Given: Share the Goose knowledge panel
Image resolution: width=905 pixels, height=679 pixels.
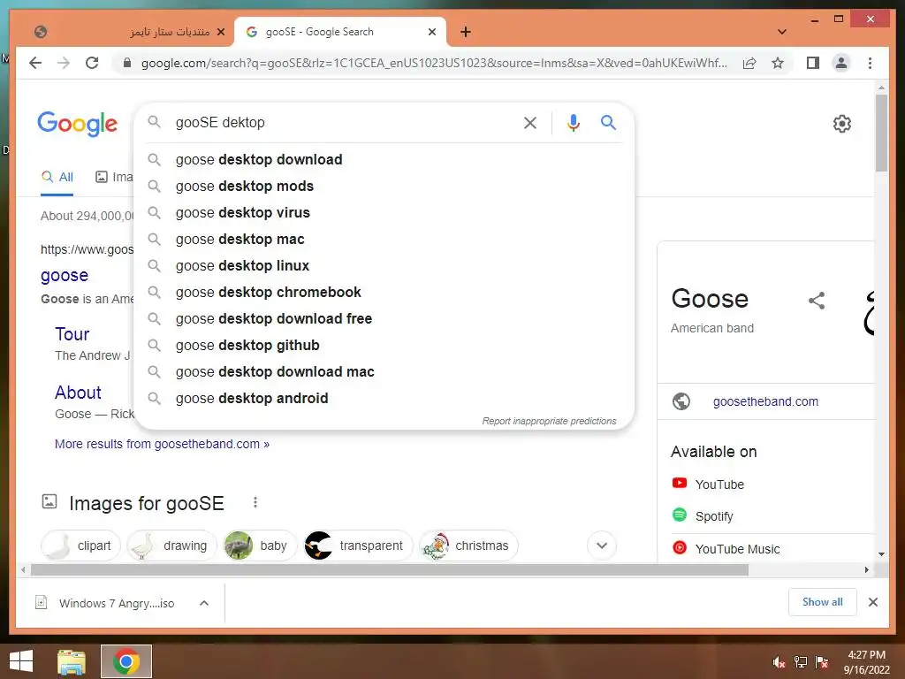Looking at the screenshot, I should tap(817, 301).
